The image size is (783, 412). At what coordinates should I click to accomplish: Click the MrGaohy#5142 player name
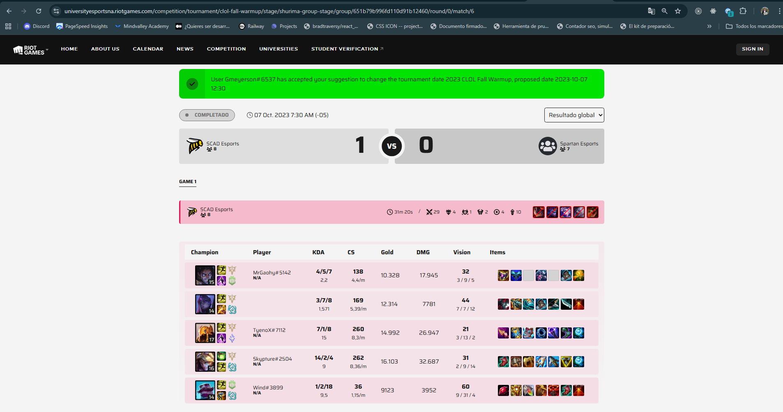pyautogui.click(x=272, y=273)
